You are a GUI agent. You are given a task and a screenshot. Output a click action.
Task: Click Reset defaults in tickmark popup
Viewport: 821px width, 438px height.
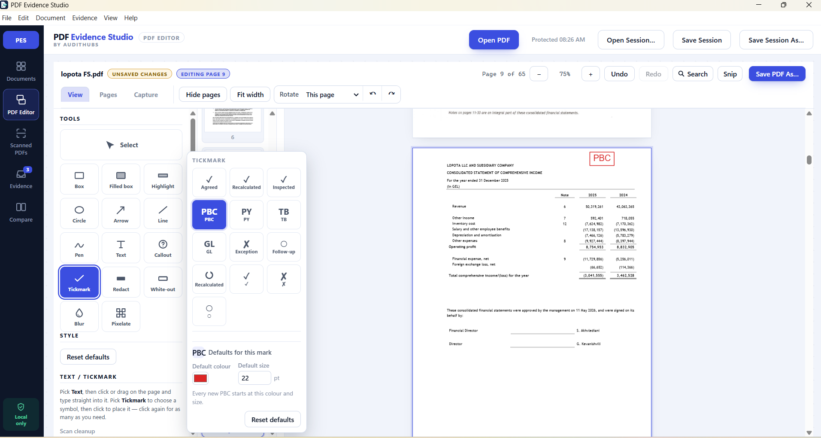point(273,420)
